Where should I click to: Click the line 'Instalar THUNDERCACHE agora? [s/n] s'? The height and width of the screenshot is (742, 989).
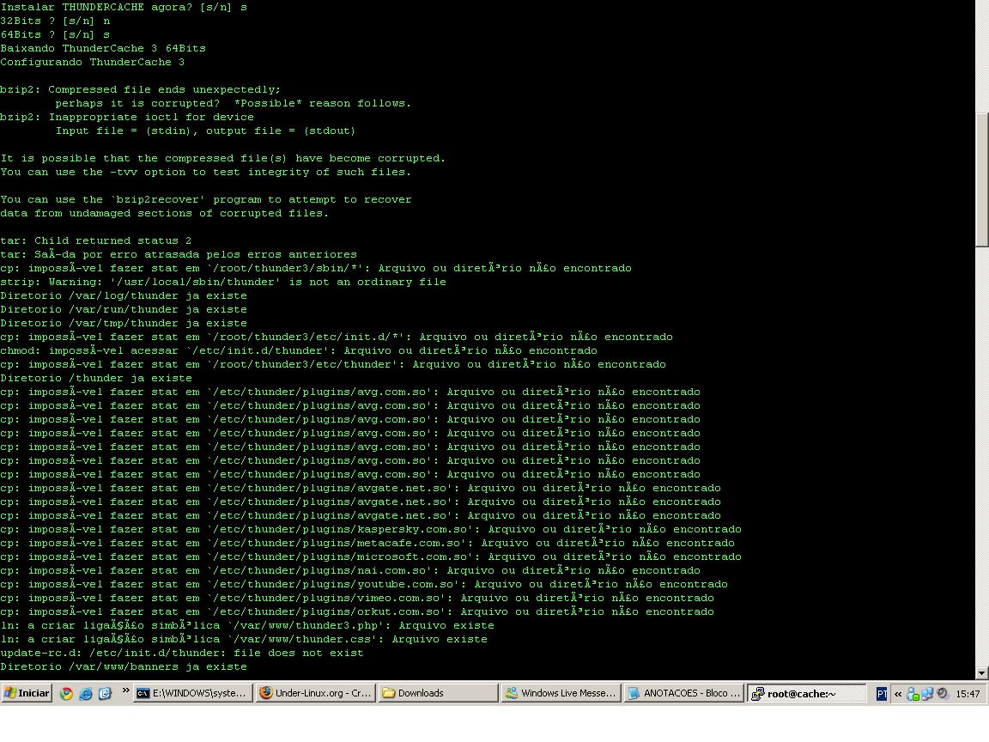(124, 7)
